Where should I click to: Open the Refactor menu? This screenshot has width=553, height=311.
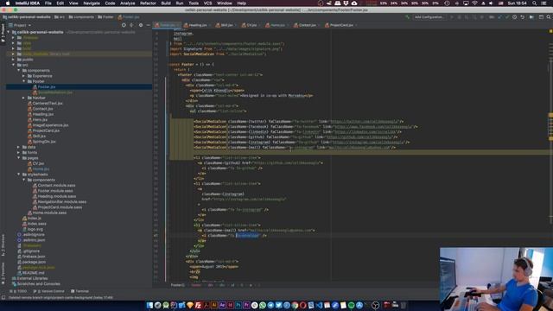point(148,3)
